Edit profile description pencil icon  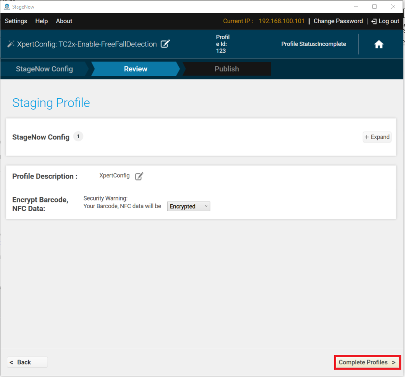tap(139, 176)
